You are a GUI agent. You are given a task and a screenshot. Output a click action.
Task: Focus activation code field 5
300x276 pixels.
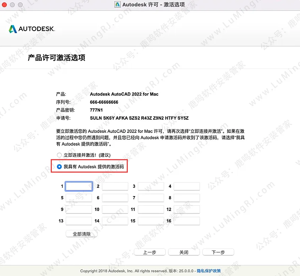pos(79,198)
